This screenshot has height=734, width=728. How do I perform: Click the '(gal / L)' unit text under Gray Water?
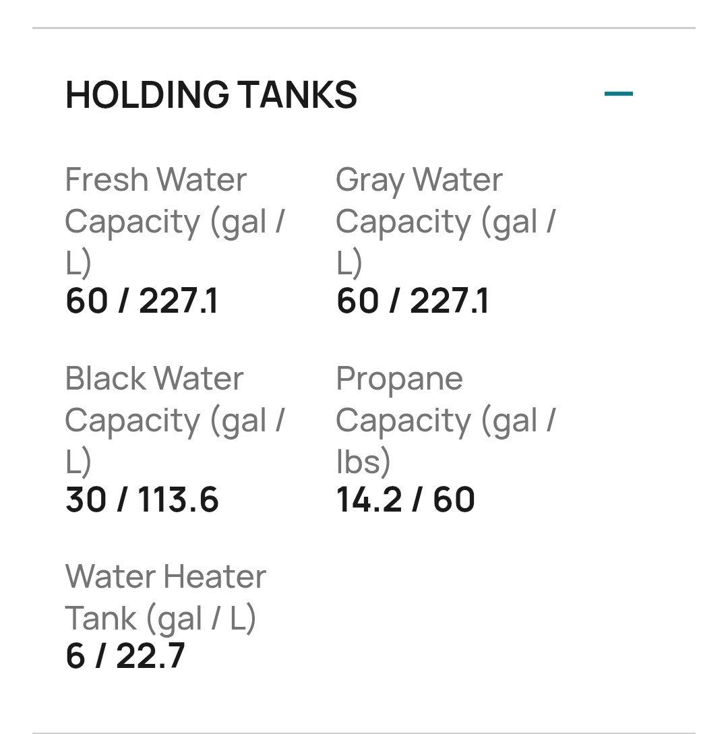click(519, 221)
